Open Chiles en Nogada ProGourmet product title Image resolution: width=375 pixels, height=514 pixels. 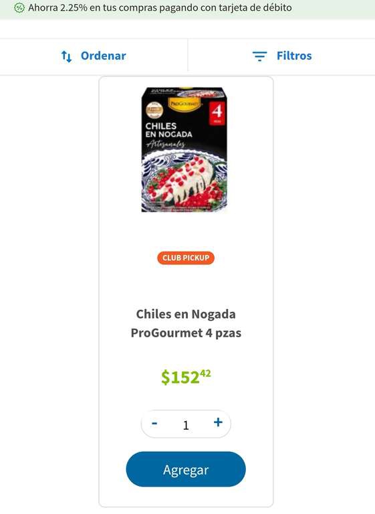186,323
